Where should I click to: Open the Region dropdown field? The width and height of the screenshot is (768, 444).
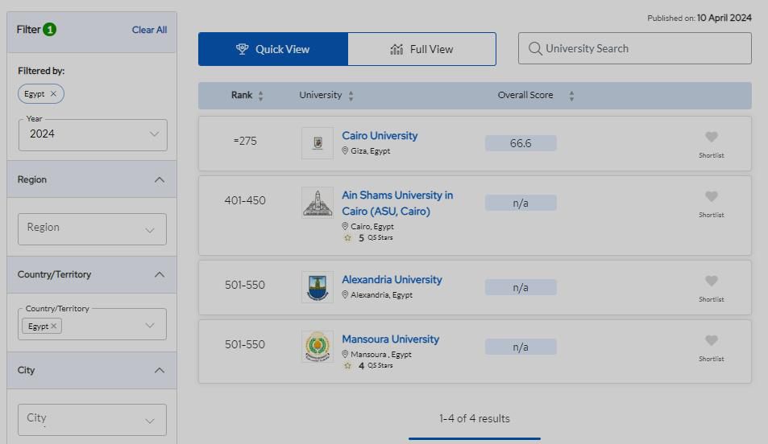pos(92,229)
